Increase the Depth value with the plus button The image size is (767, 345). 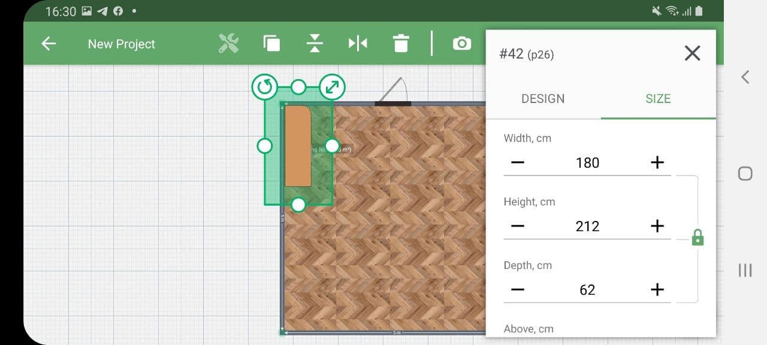pos(657,289)
